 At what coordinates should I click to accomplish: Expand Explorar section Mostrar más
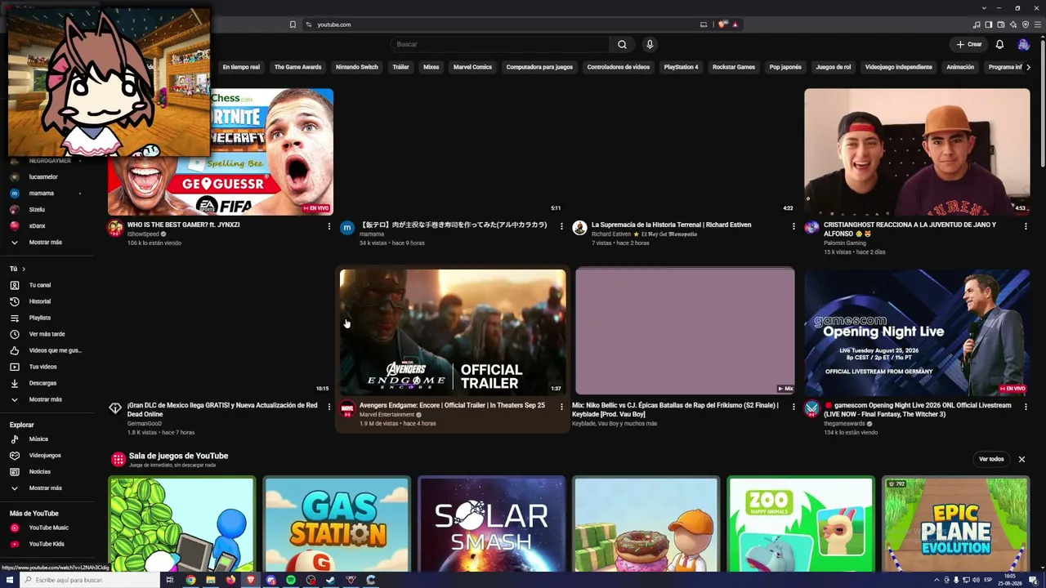[45, 488]
